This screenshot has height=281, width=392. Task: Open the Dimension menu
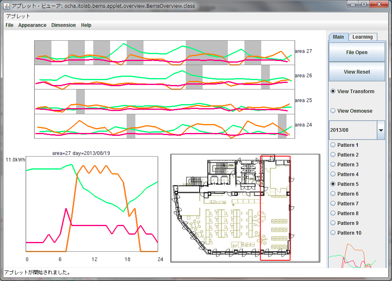coord(63,25)
